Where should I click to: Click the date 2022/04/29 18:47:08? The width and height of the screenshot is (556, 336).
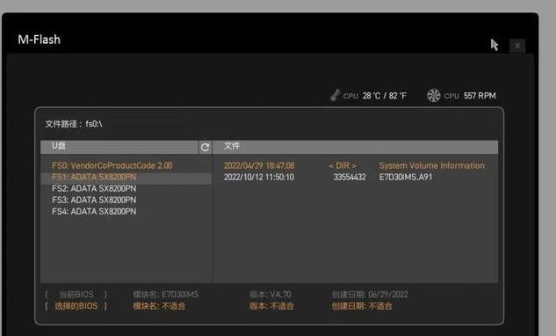259,165
